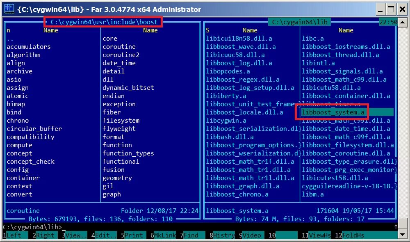Viewport: 410px width, 242px height.
Task: Select libc.a file in right panel
Action: pos(313,39)
